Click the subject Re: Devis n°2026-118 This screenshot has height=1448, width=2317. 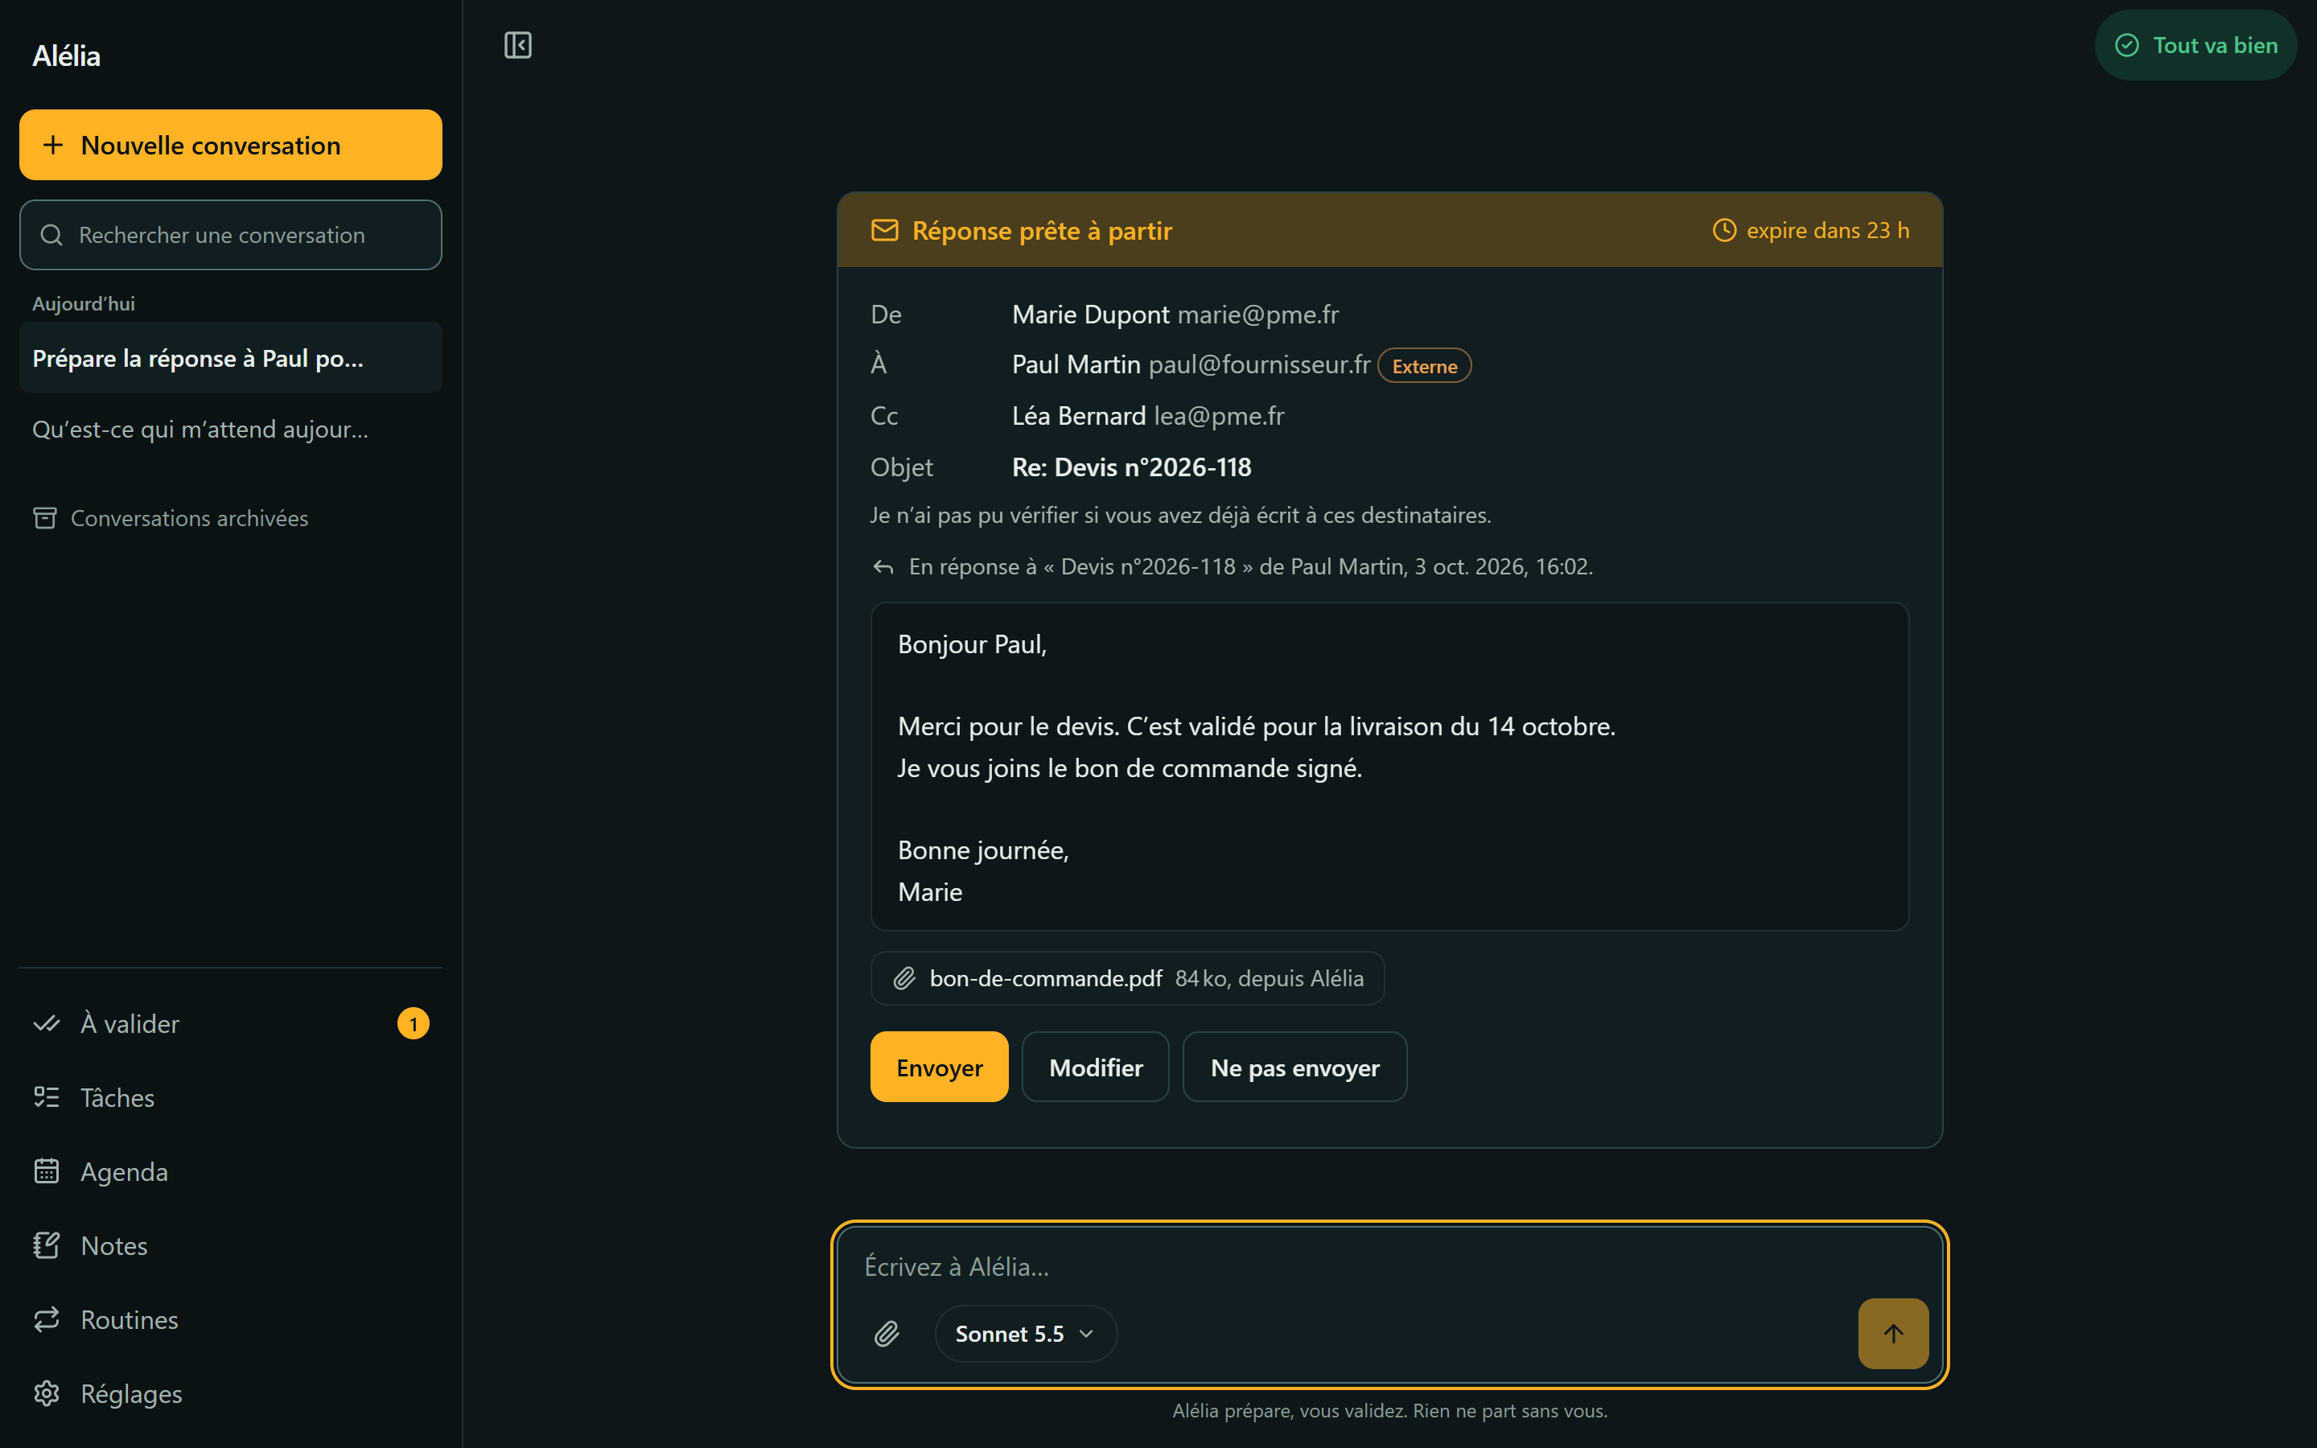click(1132, 467)
